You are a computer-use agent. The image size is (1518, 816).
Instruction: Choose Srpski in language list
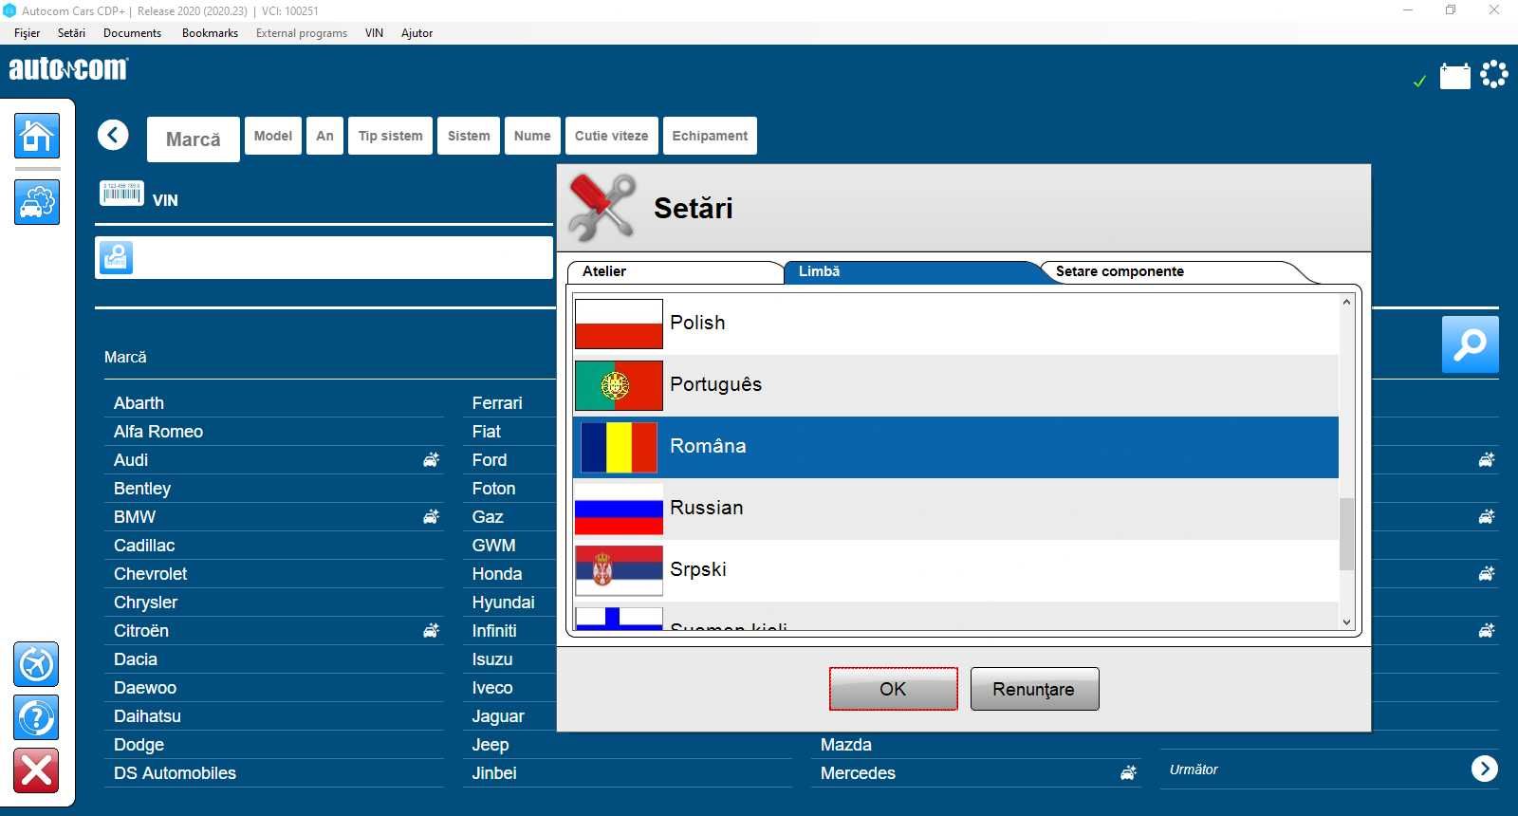point(955,570)
